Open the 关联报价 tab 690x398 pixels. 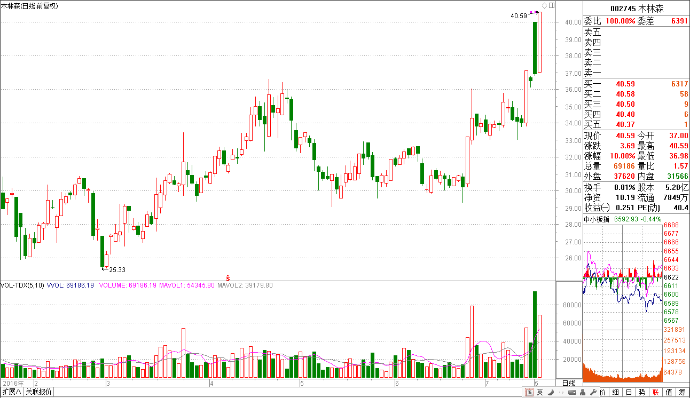(38, 392)
